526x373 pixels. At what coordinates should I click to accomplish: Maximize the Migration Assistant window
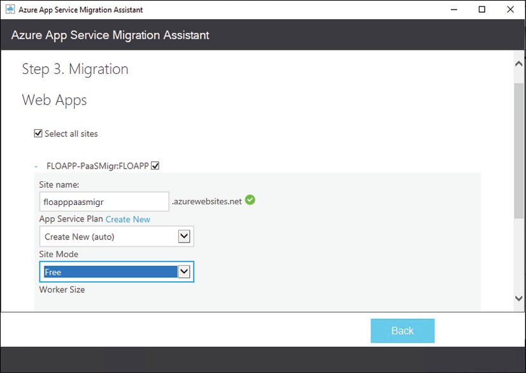[481, 10]
